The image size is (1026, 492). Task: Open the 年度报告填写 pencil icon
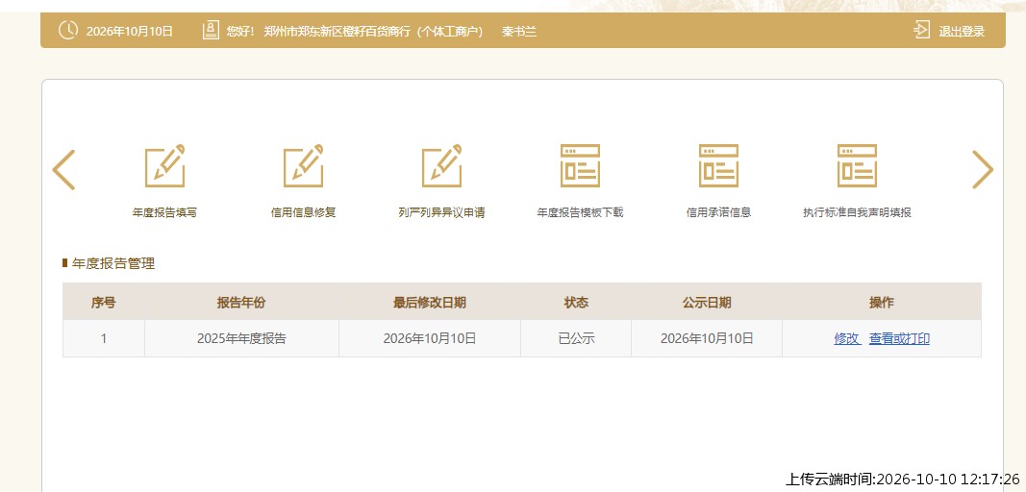point(164,166)
